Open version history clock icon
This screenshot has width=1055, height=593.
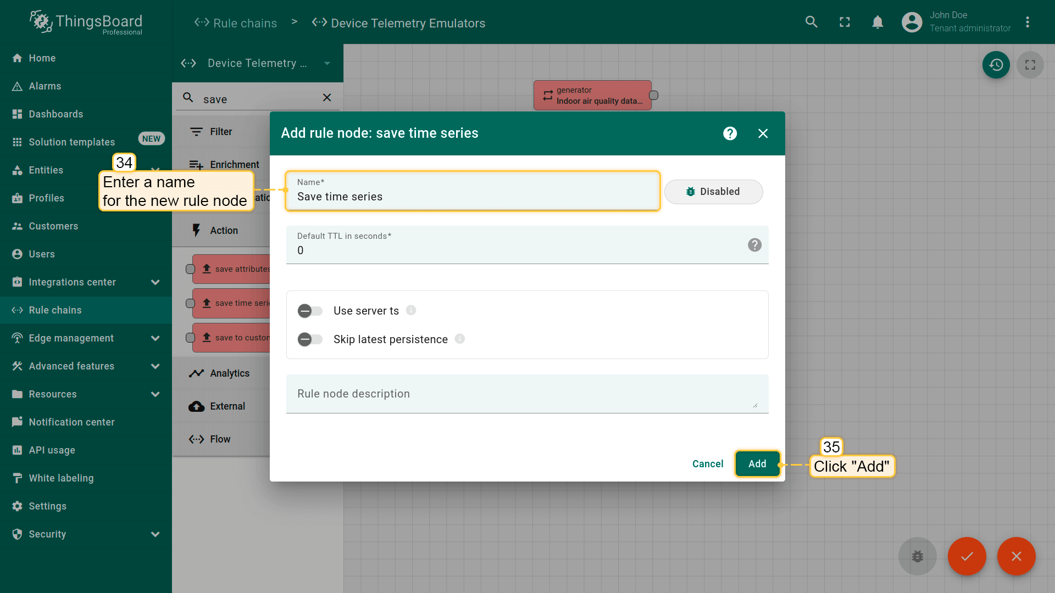click(996, 65)
